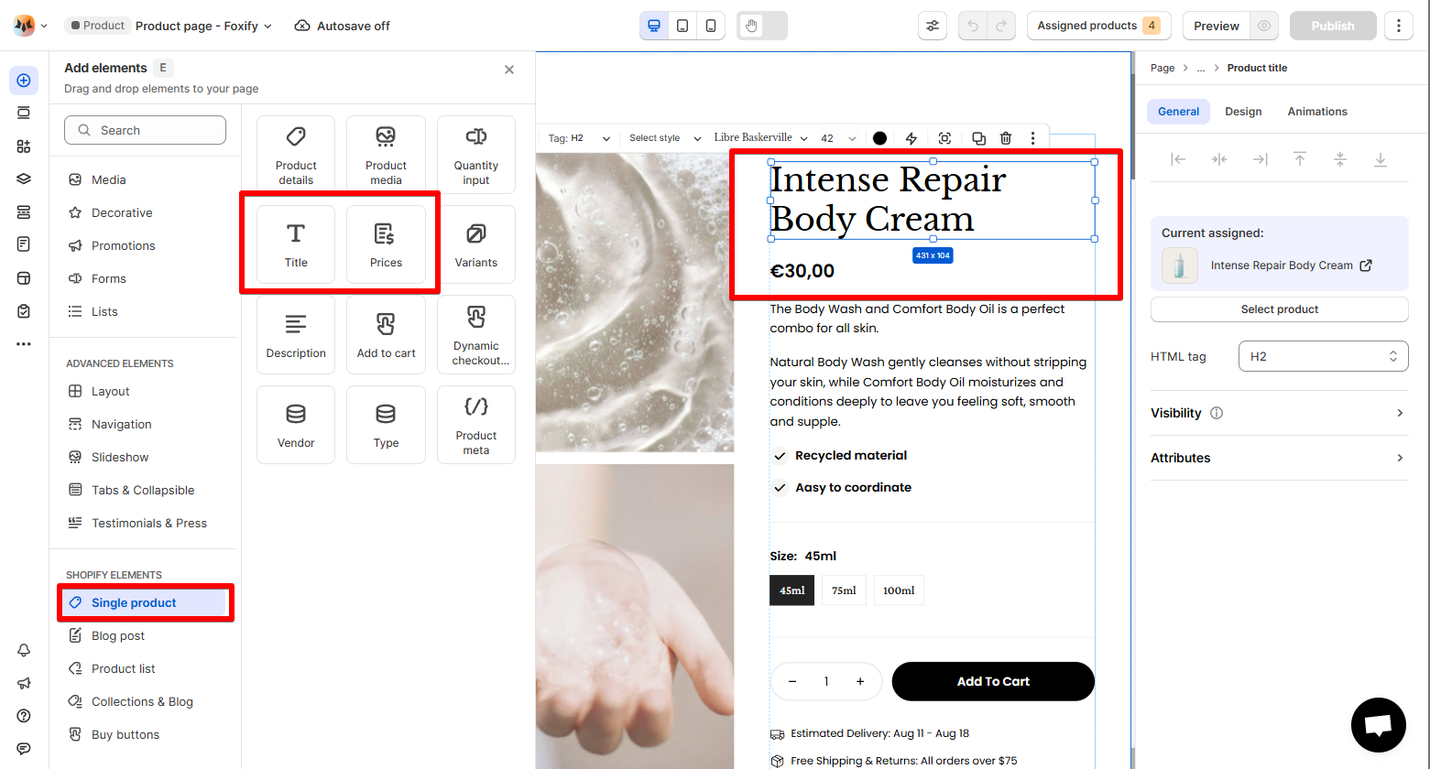Select the 45ml size option

click(x=792, y=590)
